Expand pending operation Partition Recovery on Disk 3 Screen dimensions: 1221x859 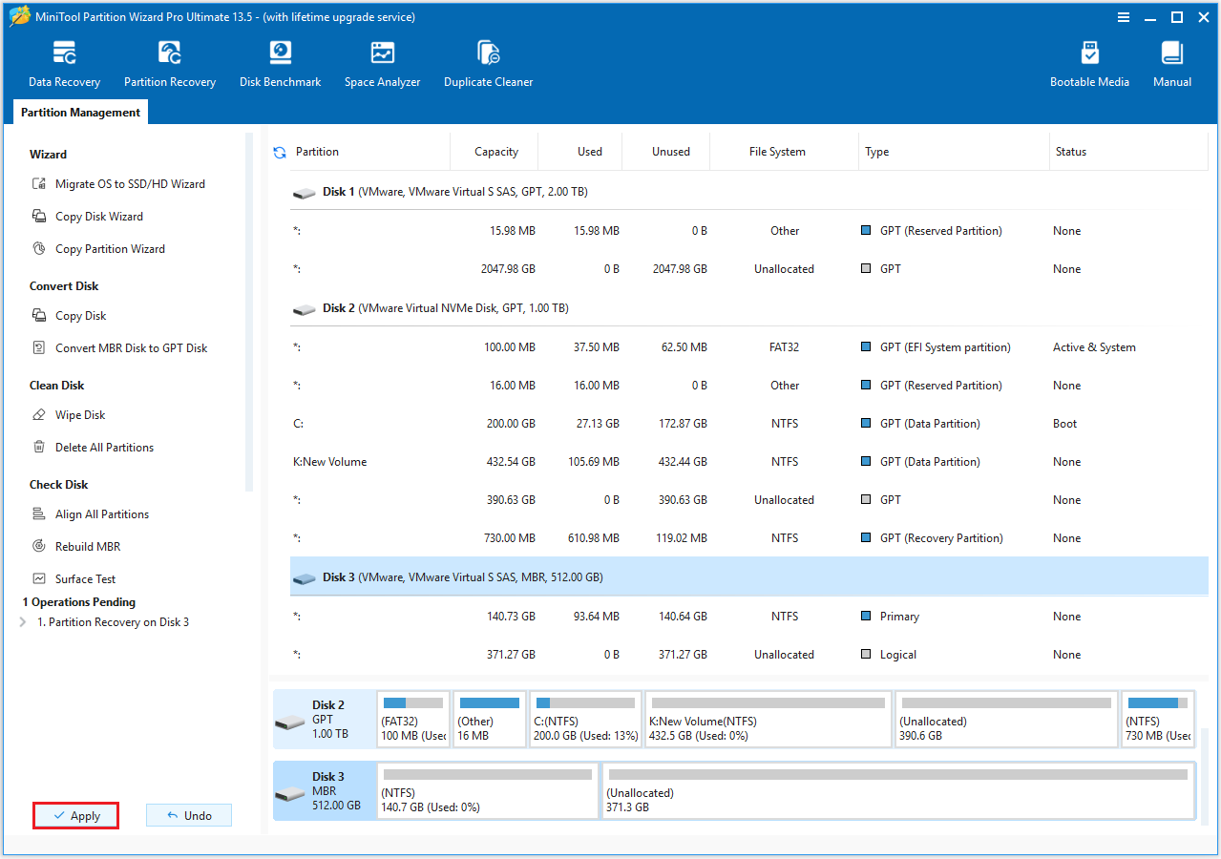(23, 621)
